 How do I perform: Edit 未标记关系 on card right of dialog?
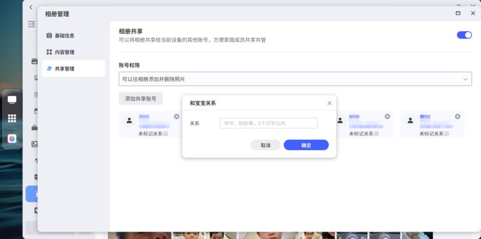pyautogui.click(x=376, y=133)
